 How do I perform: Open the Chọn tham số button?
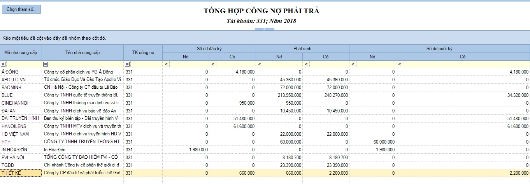[21, 9]
